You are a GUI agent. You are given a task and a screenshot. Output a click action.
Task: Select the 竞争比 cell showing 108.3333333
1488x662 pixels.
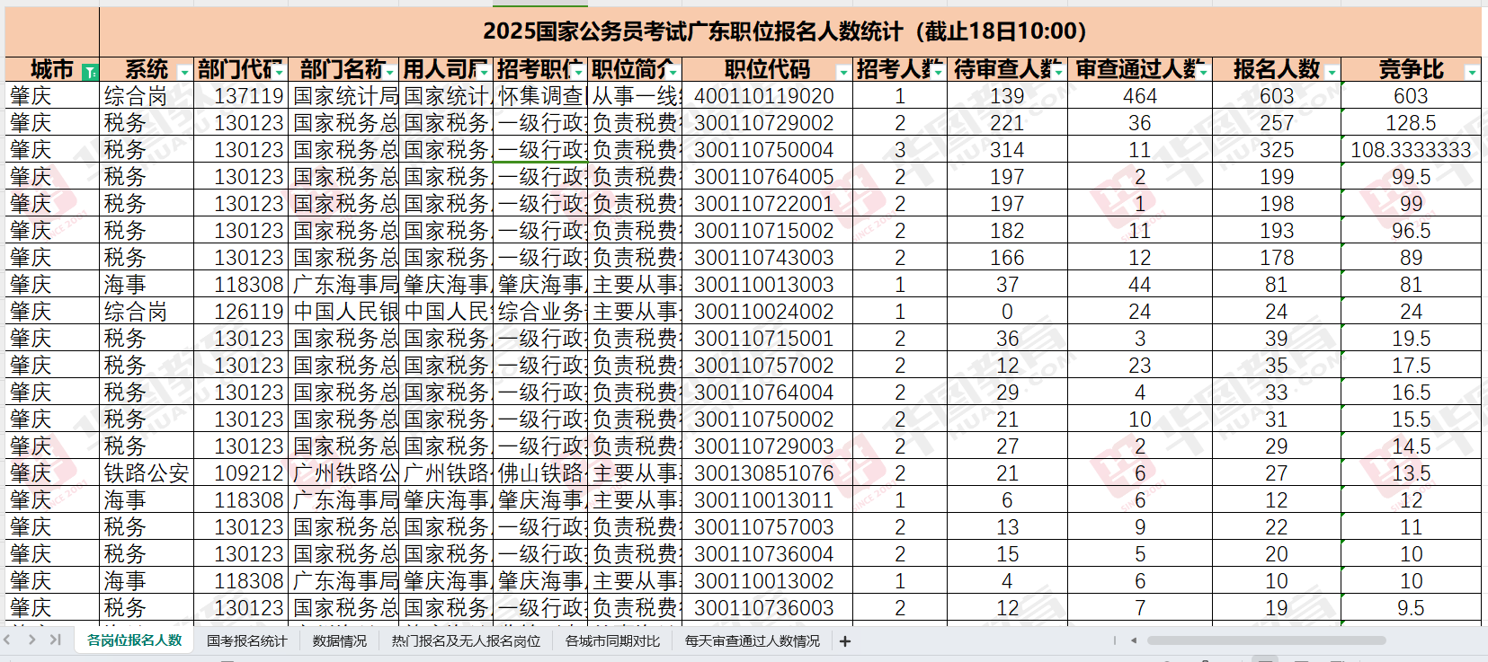coord(1411,150)
